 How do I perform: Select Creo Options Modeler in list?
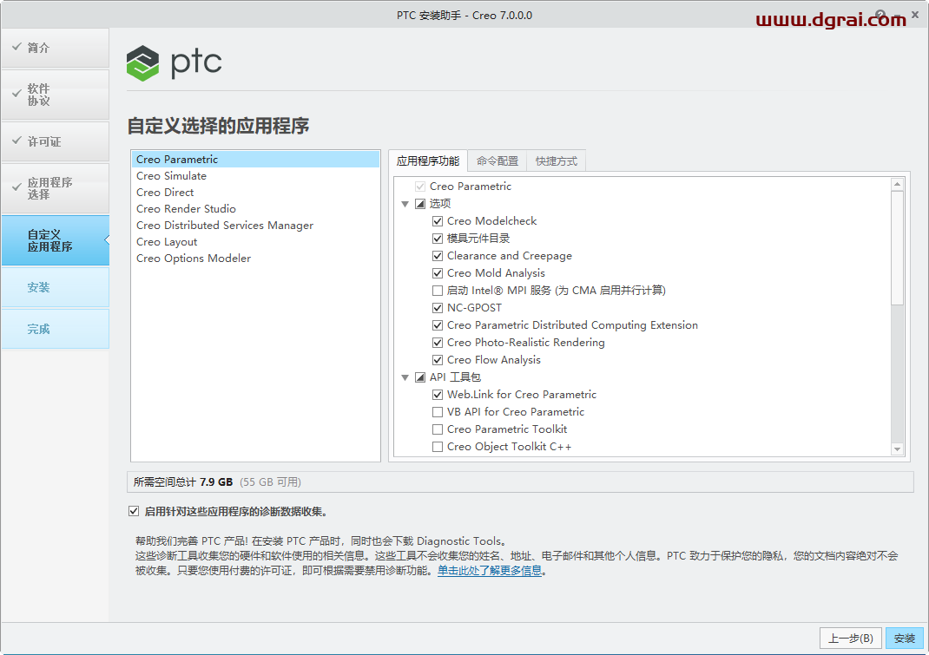[x=255, y=259]
